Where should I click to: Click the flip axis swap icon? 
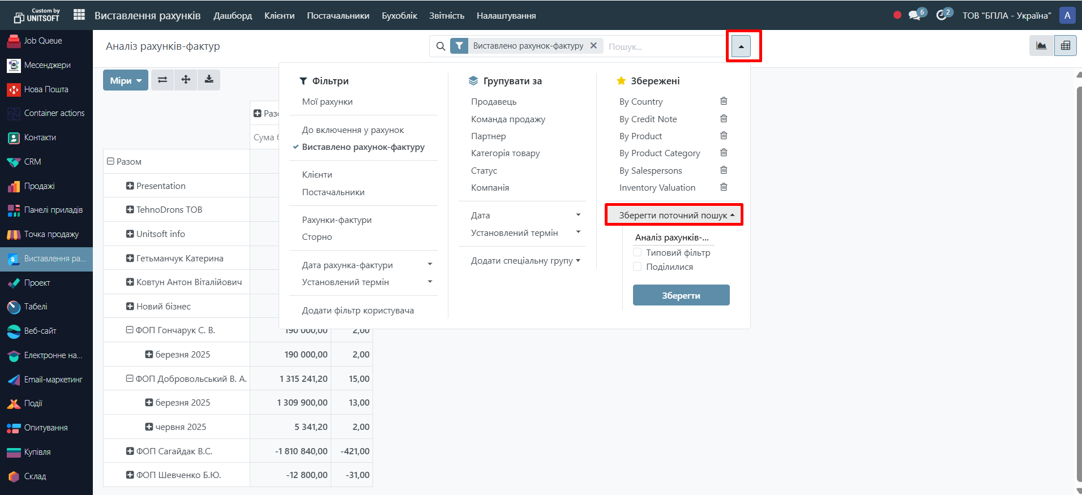coord(162,80)
